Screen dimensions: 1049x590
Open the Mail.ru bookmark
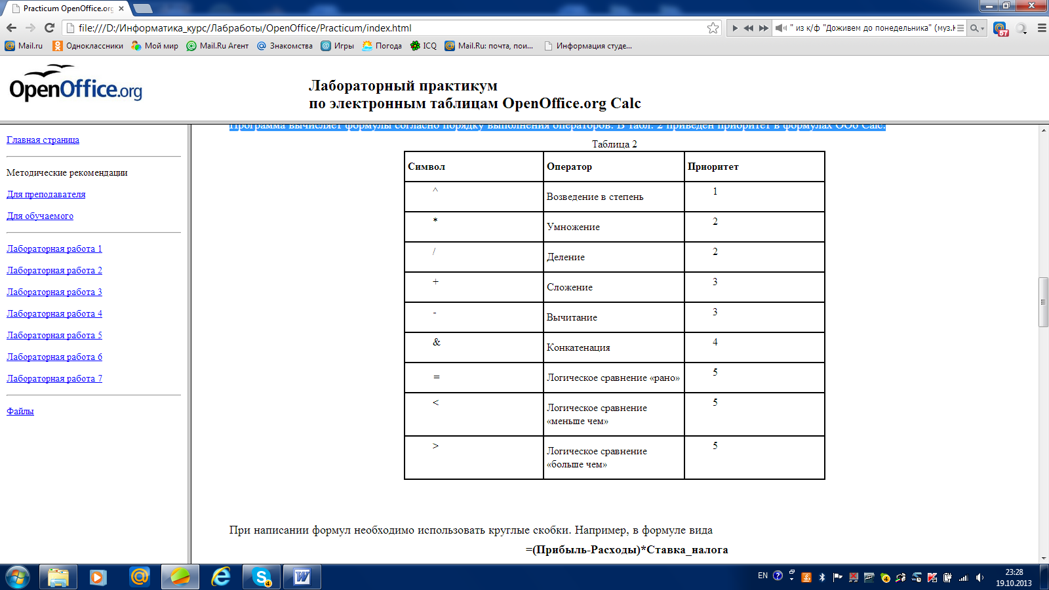point(24,46)
